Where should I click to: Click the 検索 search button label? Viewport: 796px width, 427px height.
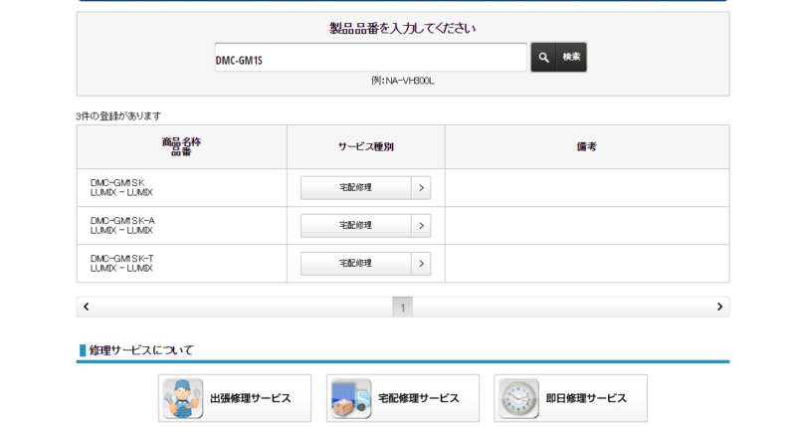pyautogui.click(x=571, y=57)
